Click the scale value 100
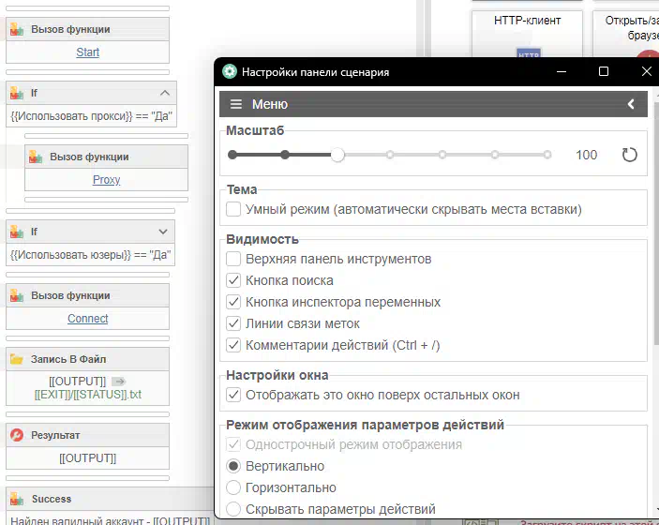 pos(586,155)
